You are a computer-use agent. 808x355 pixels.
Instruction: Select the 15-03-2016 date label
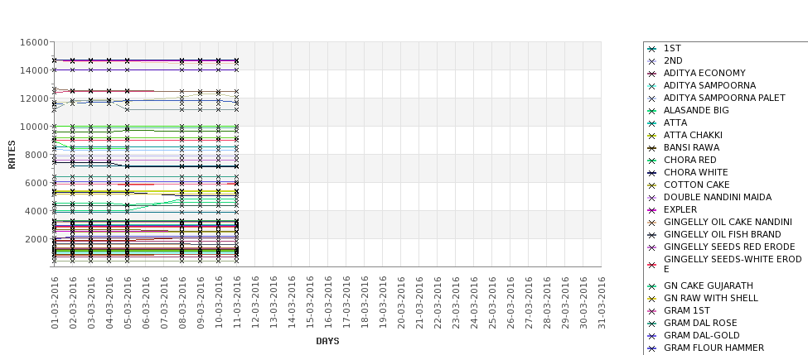(310, 303)
